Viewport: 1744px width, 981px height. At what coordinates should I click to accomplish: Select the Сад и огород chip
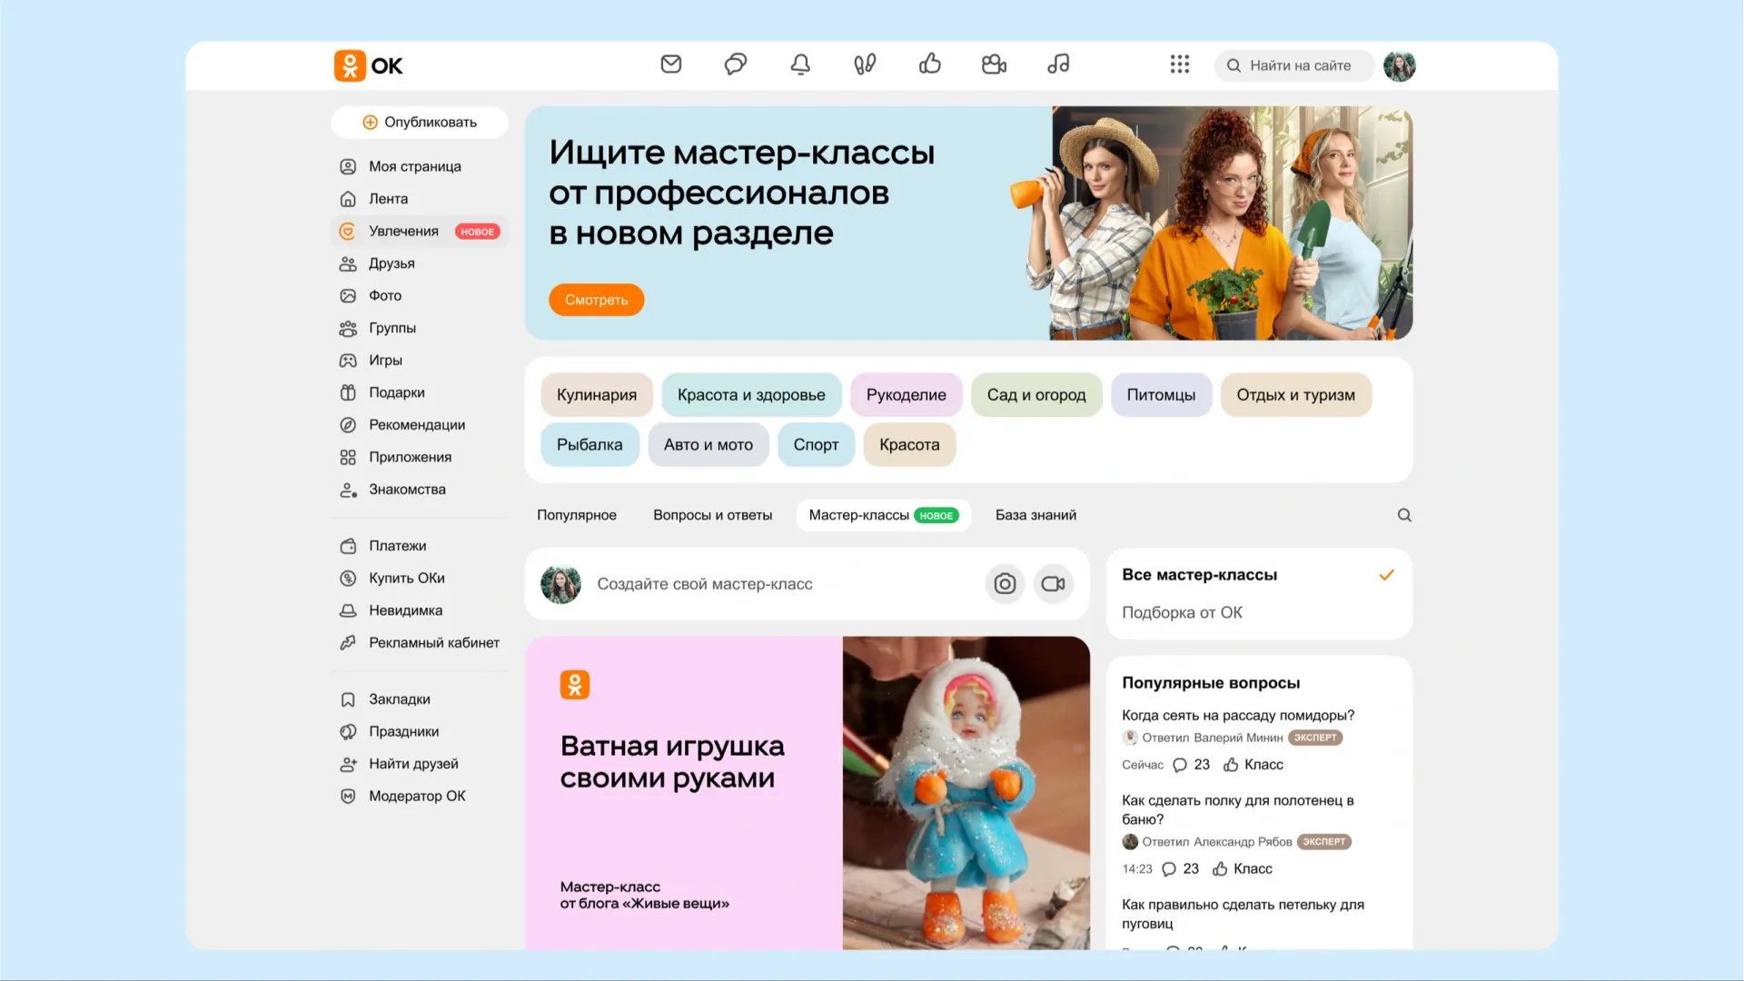(x=1036, y=395)
